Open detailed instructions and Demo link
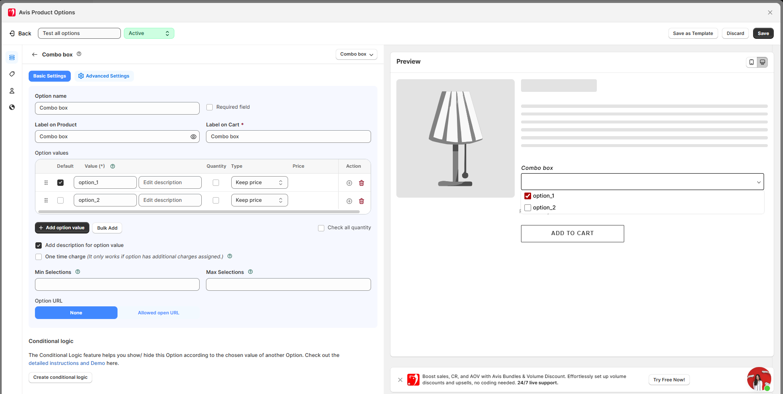Viewport: 783px width, 394px height. (x=67, y=363)
